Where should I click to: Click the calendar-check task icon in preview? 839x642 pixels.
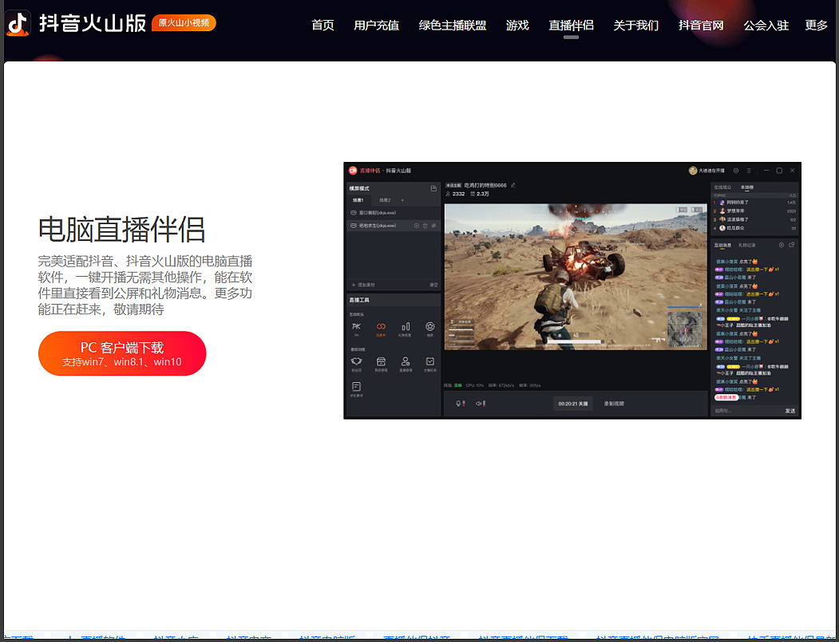pos(429,361)
